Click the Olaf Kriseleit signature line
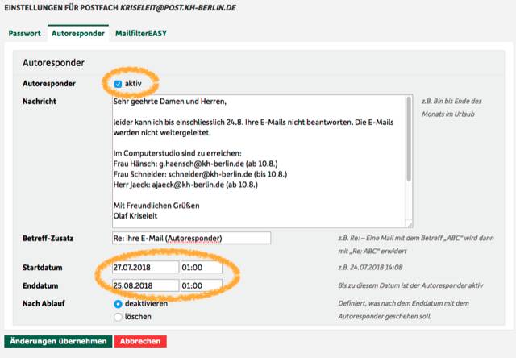Image resolution: width=516 pixels, height=358 pixels. pos(135,216)
